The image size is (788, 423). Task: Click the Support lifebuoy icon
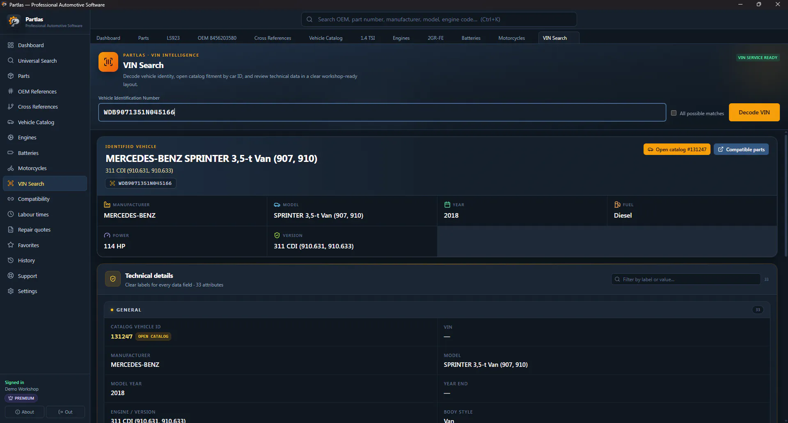(x=11, y=276)
